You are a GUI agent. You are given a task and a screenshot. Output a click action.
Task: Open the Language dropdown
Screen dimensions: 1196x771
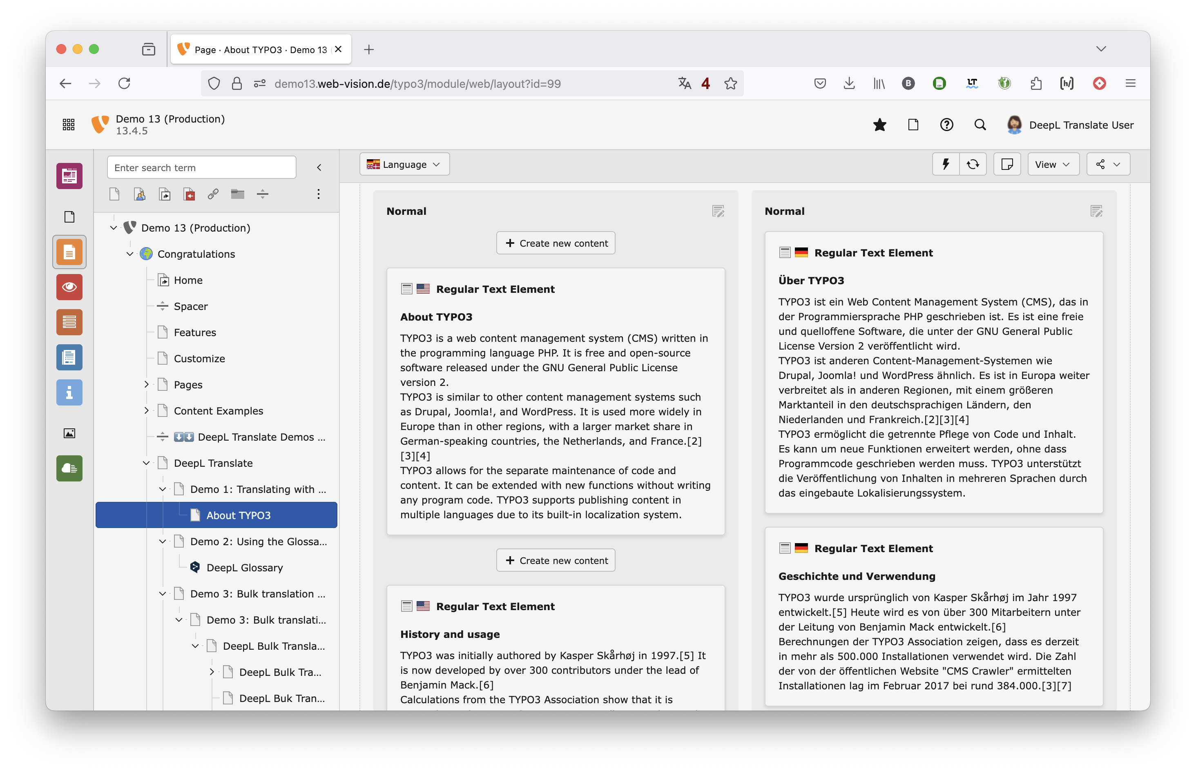coord(404,164)
